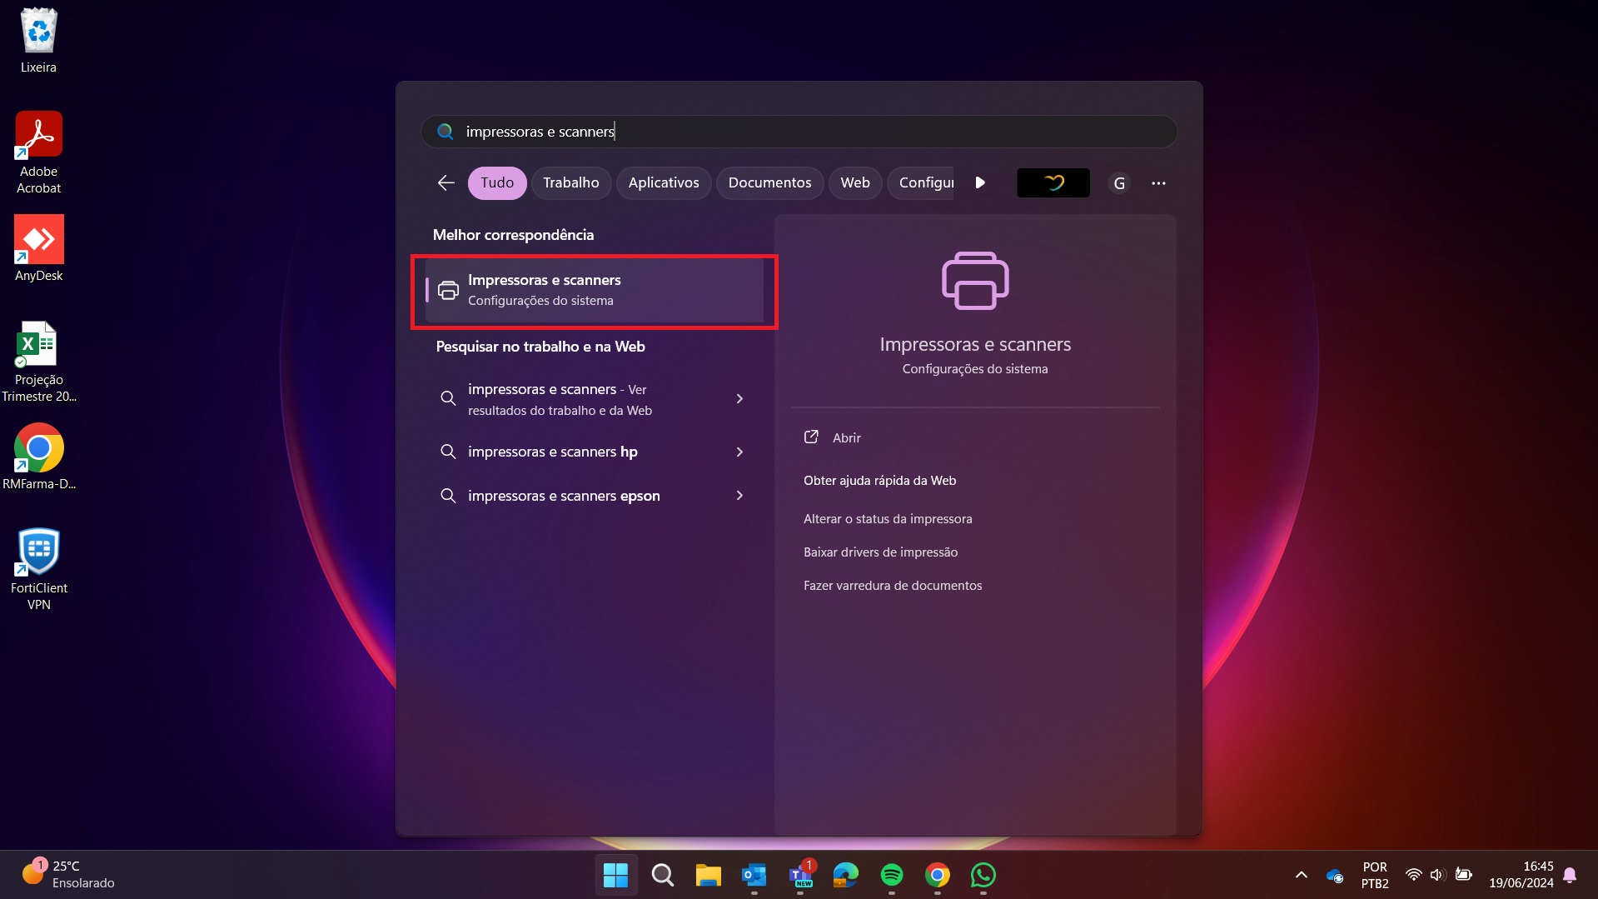The height and width of the screenshot is (899, 1598).
Task: Switch to the Aplicativos filter tab
Action: [x=663, y=183]
